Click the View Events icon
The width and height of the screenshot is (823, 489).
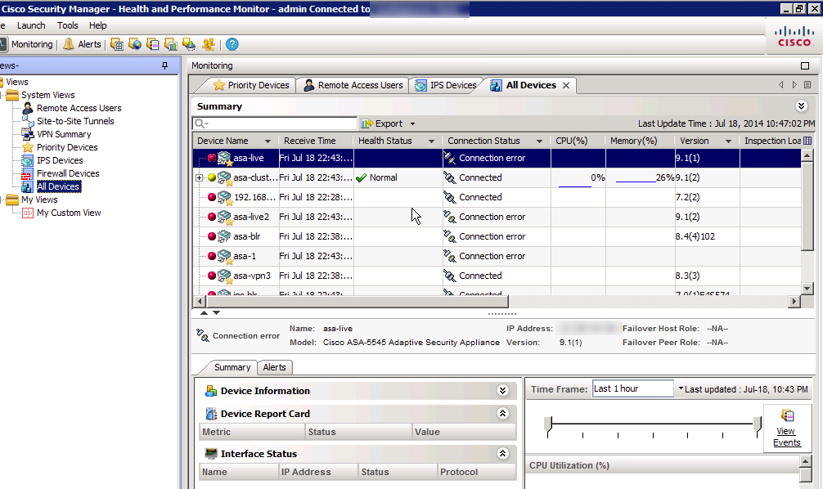pyautogui.click(x=786, y=416)
